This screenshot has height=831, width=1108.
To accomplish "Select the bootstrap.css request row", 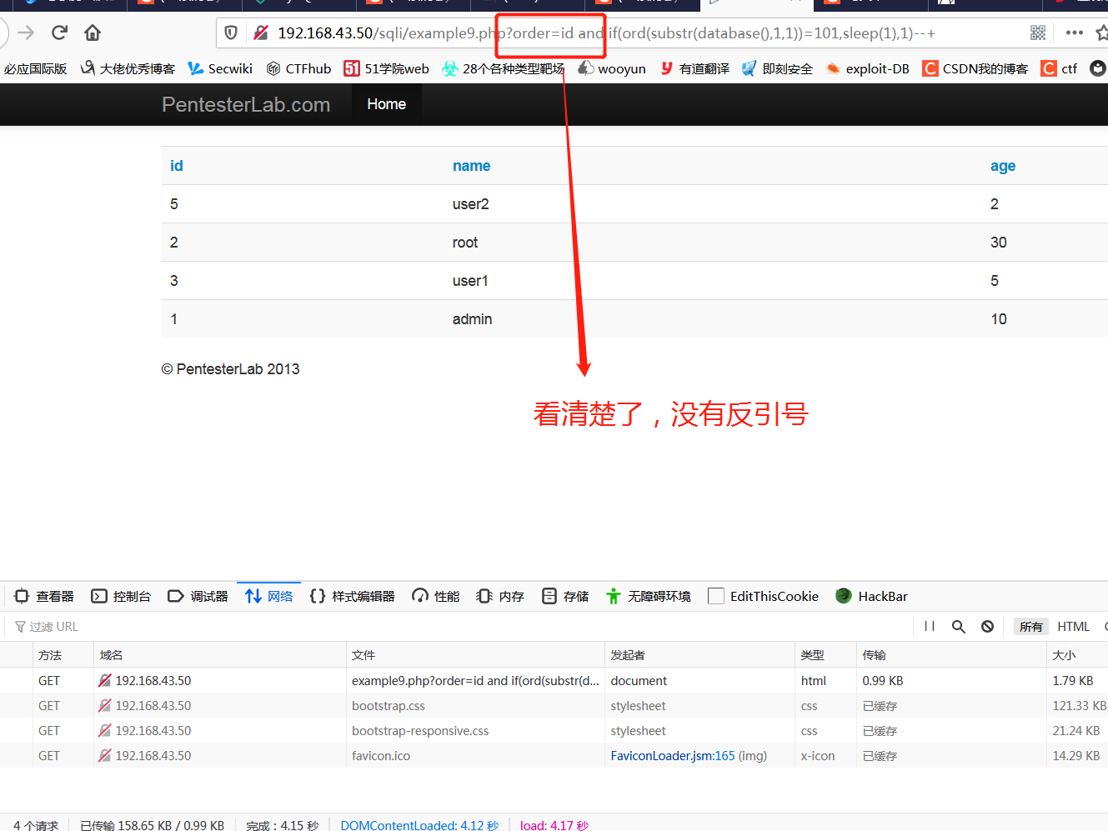I will [554, 705].
